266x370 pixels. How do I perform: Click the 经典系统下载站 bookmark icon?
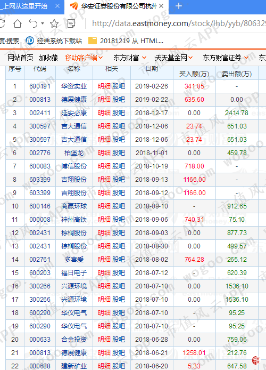click(x=30, y=41)
